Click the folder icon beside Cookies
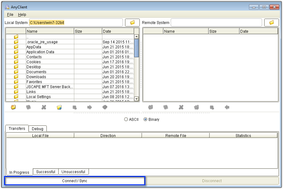 pyautogui.click(x=16, y=62)
